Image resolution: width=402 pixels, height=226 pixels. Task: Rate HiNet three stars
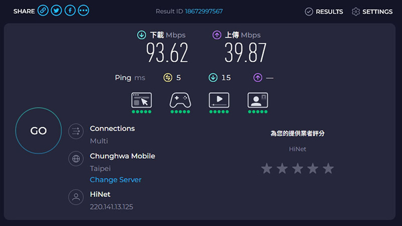pos(297,168)
